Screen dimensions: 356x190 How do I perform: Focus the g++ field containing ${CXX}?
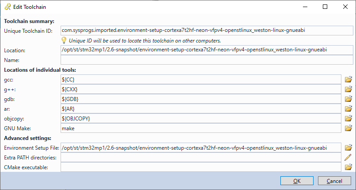coord(201,89)
